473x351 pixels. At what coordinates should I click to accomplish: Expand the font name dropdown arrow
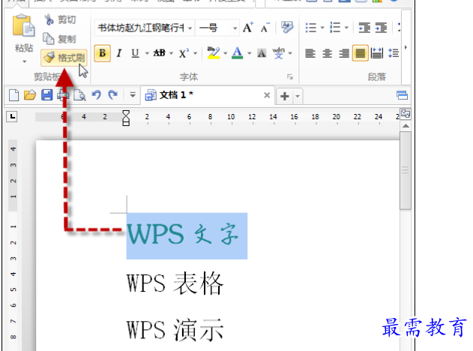[x=190, y=28]
